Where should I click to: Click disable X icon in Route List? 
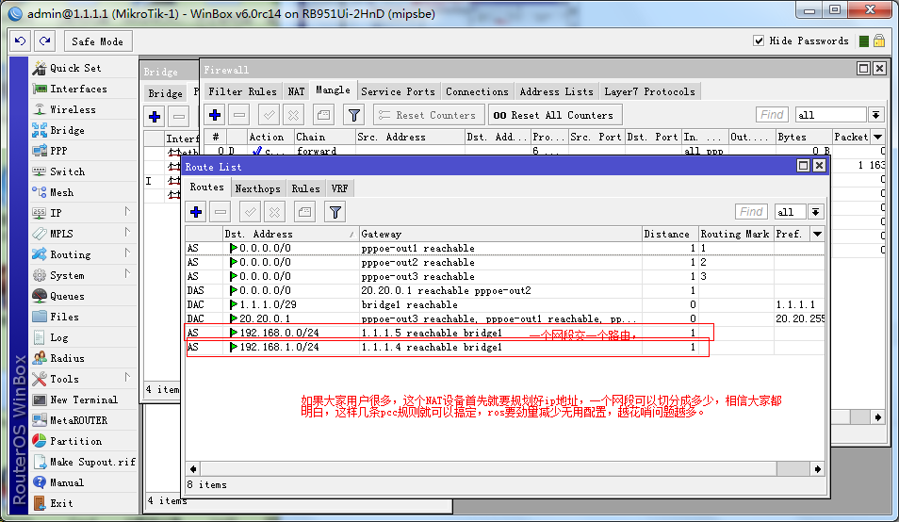tap(274, 212)
